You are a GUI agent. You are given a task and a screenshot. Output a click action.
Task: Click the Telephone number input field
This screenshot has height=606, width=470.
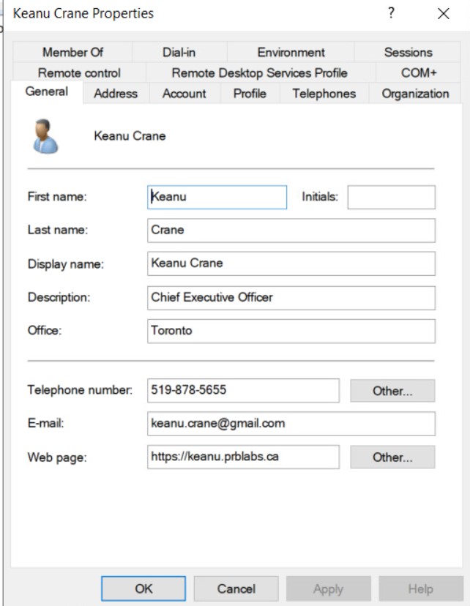[x=243, y=390]
